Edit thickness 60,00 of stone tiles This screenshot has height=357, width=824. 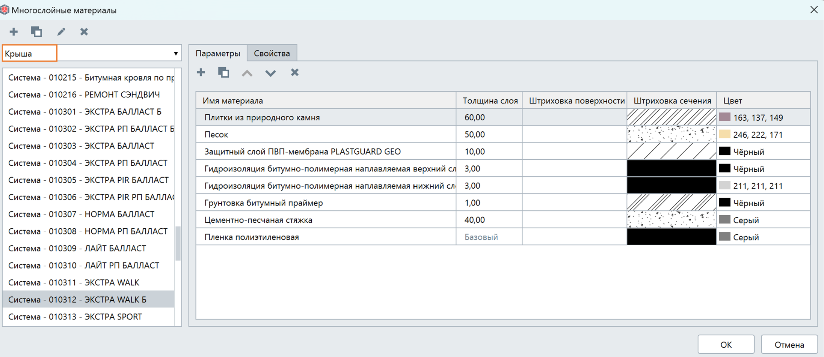[489, 117]
